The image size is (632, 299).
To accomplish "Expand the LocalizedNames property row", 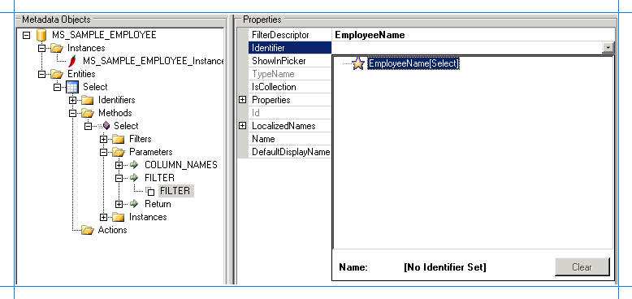I will coord(243,126).
